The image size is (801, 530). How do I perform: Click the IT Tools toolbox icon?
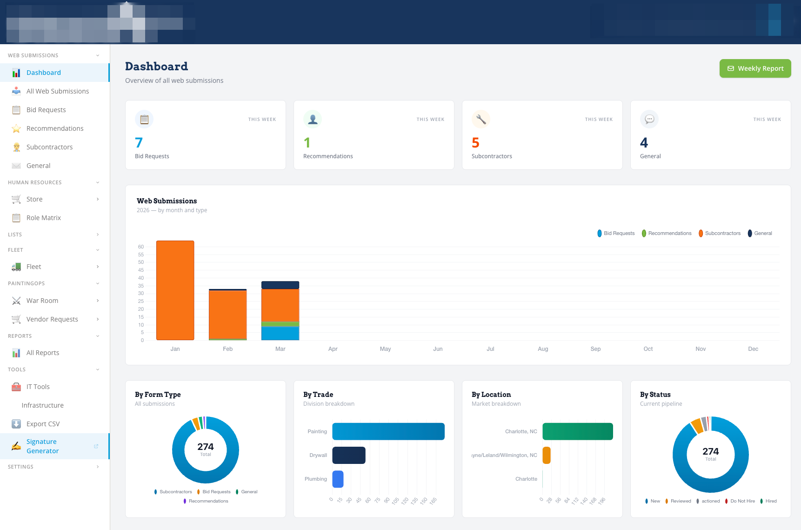tap(16, 387)
